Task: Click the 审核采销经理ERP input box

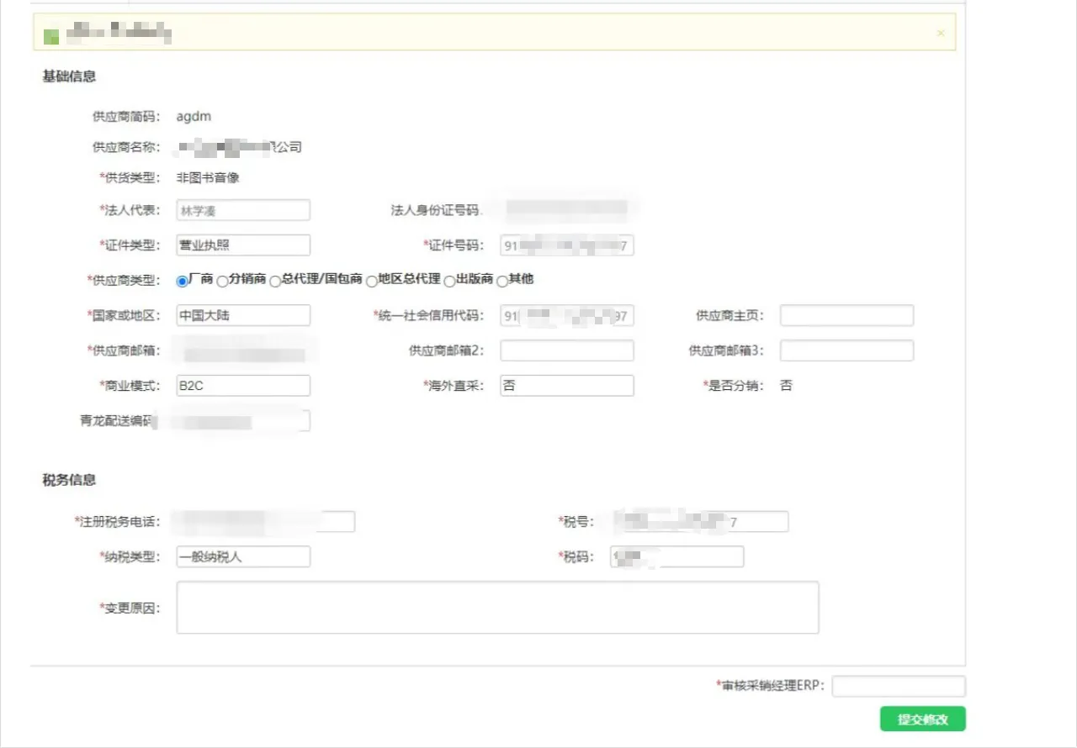Action: pos(898,686)
